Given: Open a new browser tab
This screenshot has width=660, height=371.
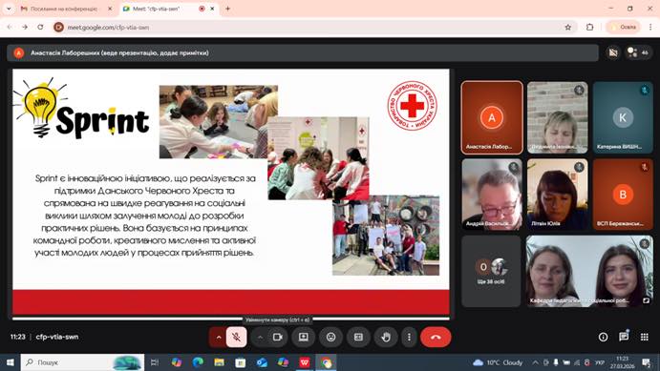Looking at the screenshot, I should tap(227, 9).
